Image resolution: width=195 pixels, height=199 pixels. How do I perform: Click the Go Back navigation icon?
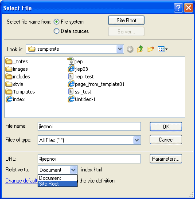tap(130, 49)
